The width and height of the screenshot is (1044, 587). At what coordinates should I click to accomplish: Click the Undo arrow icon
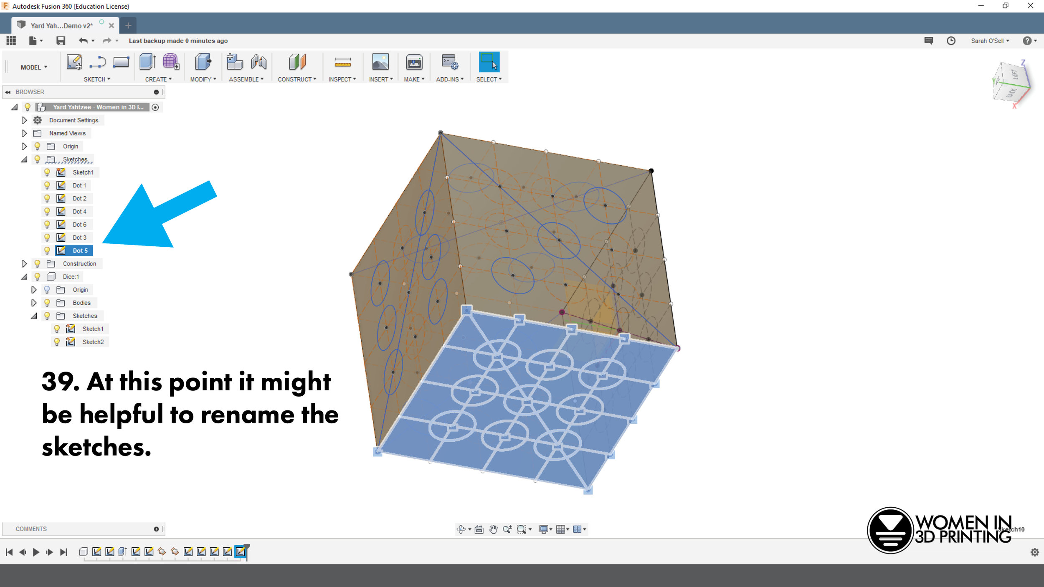pyautogui.click(x=83, y=40)
